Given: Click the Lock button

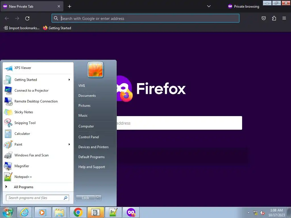Looking at the screenshot, I should (85, 198).
